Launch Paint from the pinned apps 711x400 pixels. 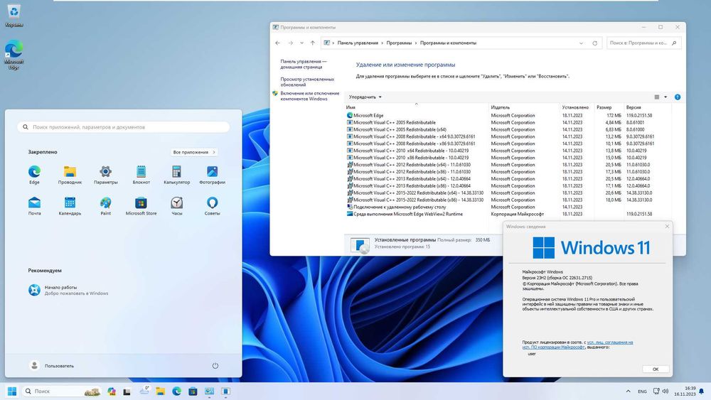click(106, 205)
